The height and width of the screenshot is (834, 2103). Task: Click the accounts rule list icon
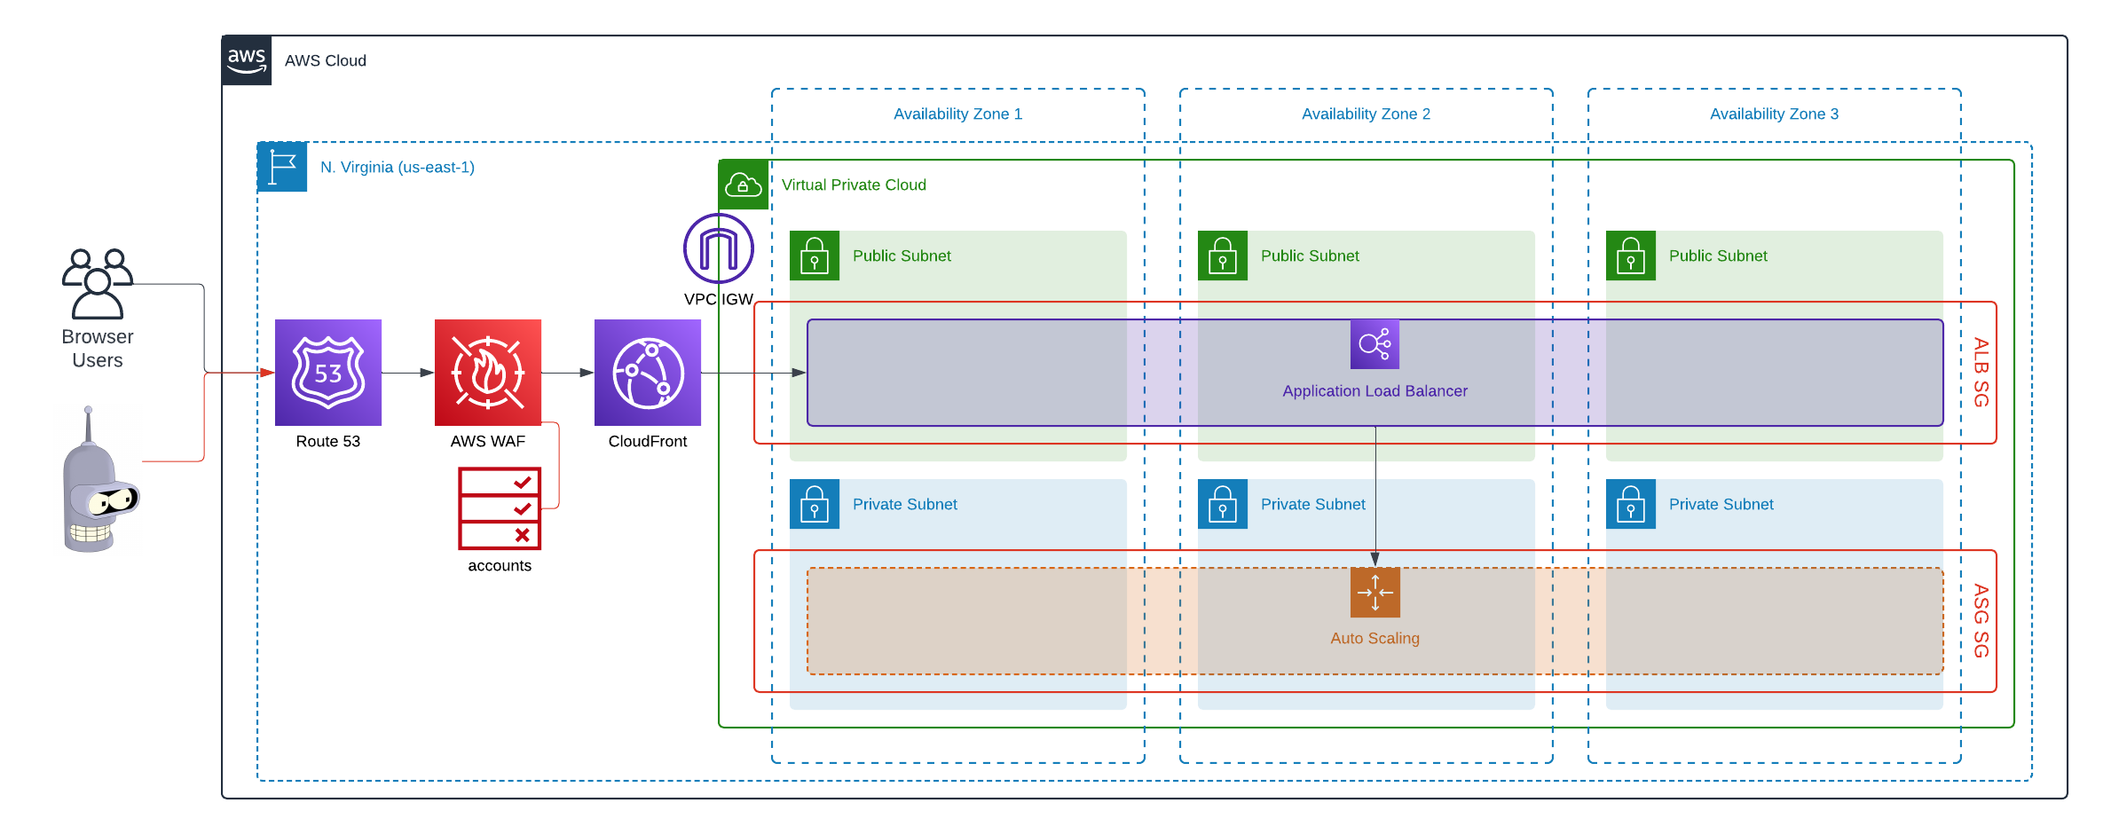500,508
